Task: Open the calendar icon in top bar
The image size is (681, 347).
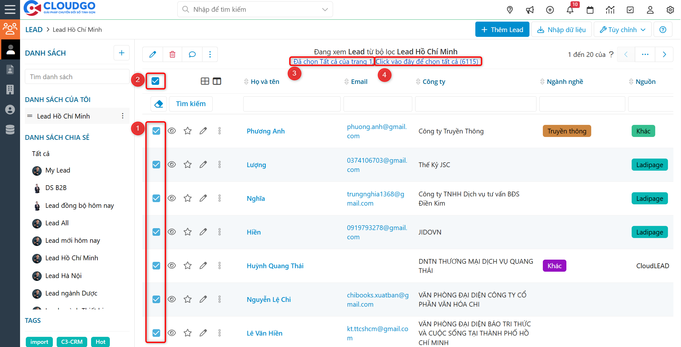Action: [x=590, y=10]
